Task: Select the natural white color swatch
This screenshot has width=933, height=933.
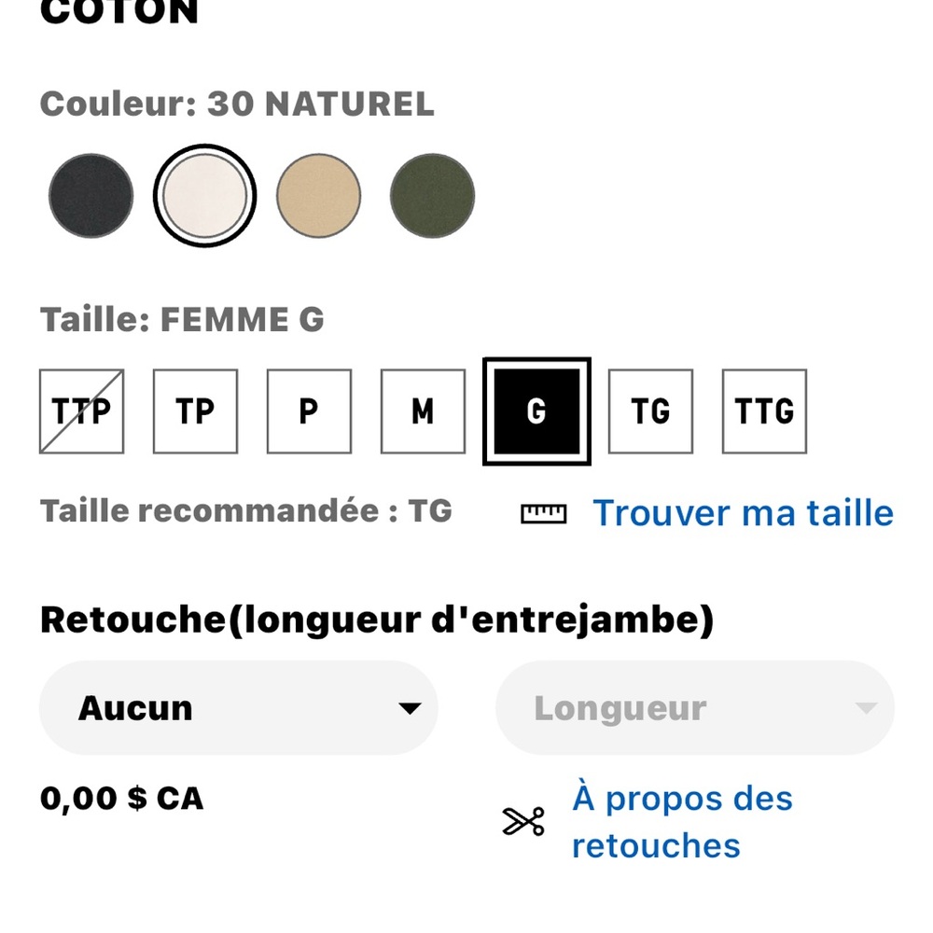Action: (x=204, y=196)
